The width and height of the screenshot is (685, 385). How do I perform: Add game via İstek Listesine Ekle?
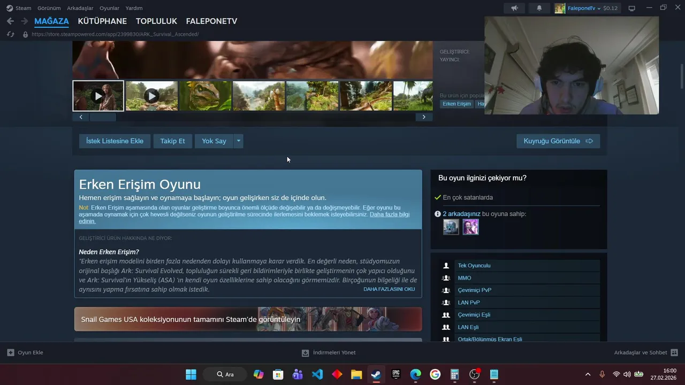point(115,141)
